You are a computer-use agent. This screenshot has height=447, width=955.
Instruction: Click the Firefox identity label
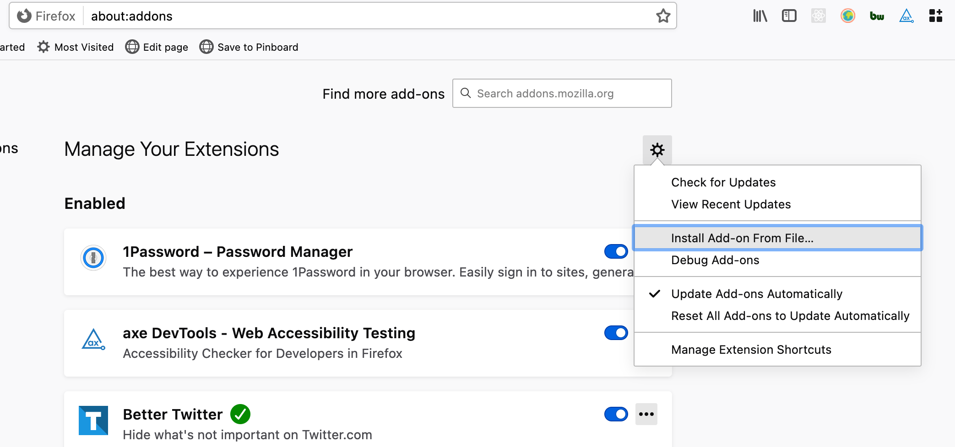[55, 16]
